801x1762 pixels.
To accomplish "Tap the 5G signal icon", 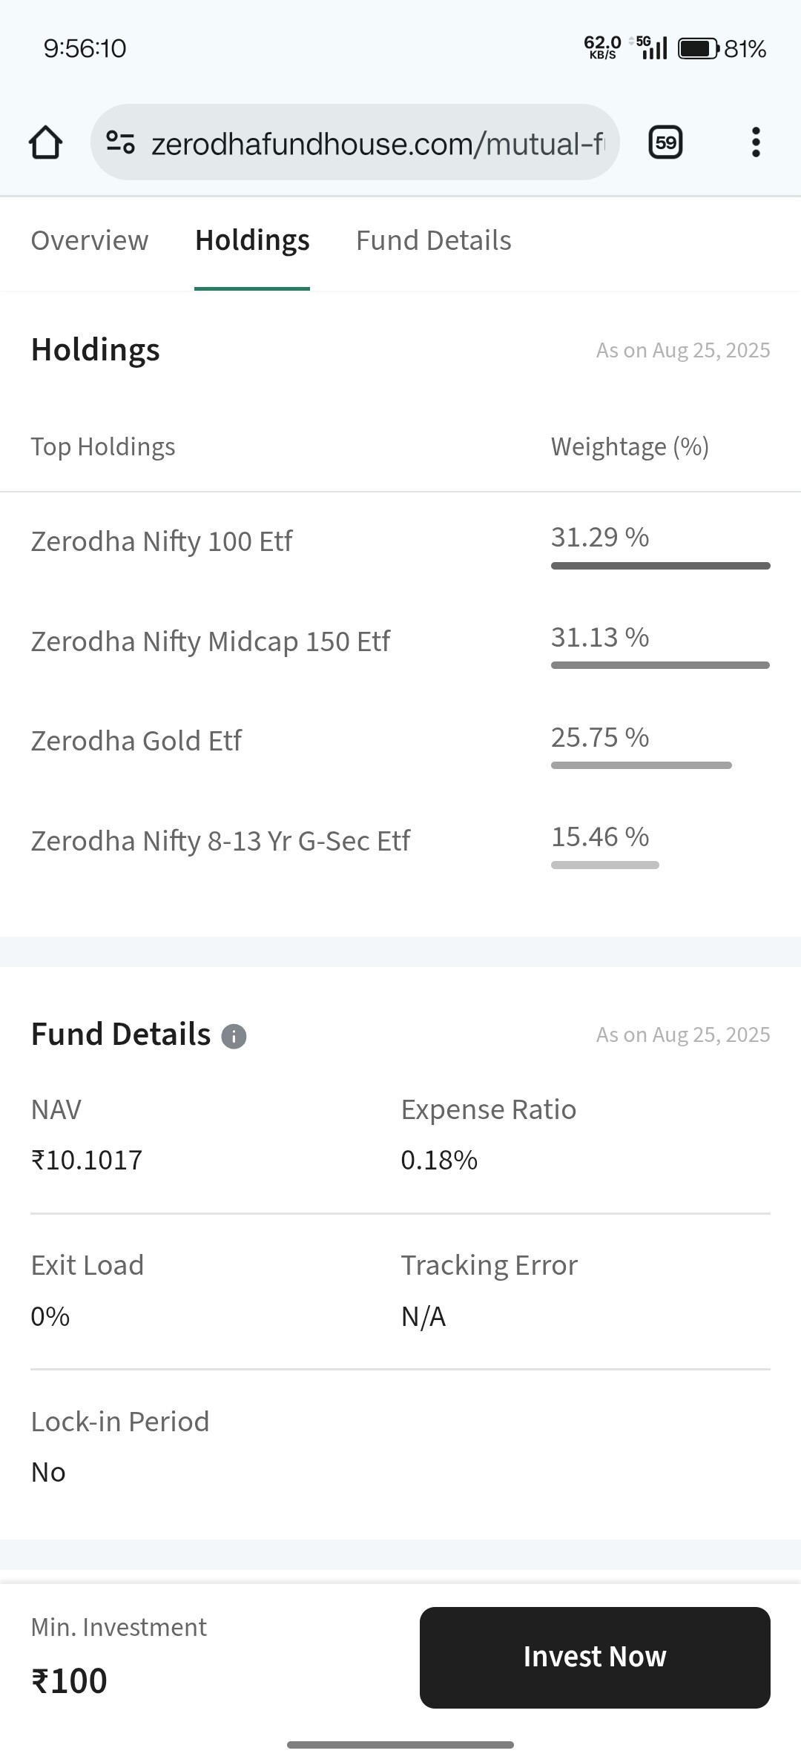I will pyautogui.click(x=651, y=47).
